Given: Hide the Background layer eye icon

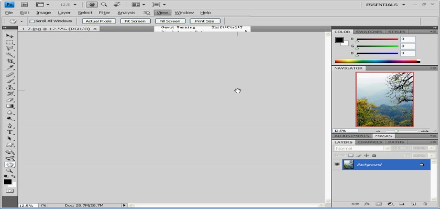Looking at the screenshot, I should (x=337, y=165).
